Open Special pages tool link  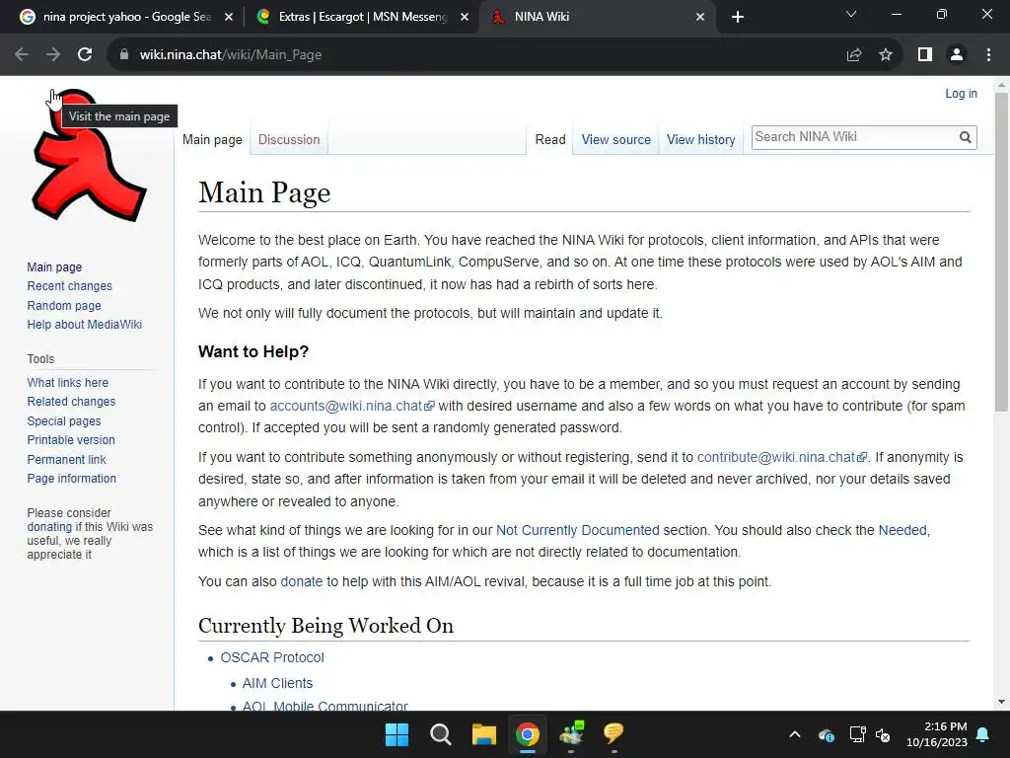(64, 420)
